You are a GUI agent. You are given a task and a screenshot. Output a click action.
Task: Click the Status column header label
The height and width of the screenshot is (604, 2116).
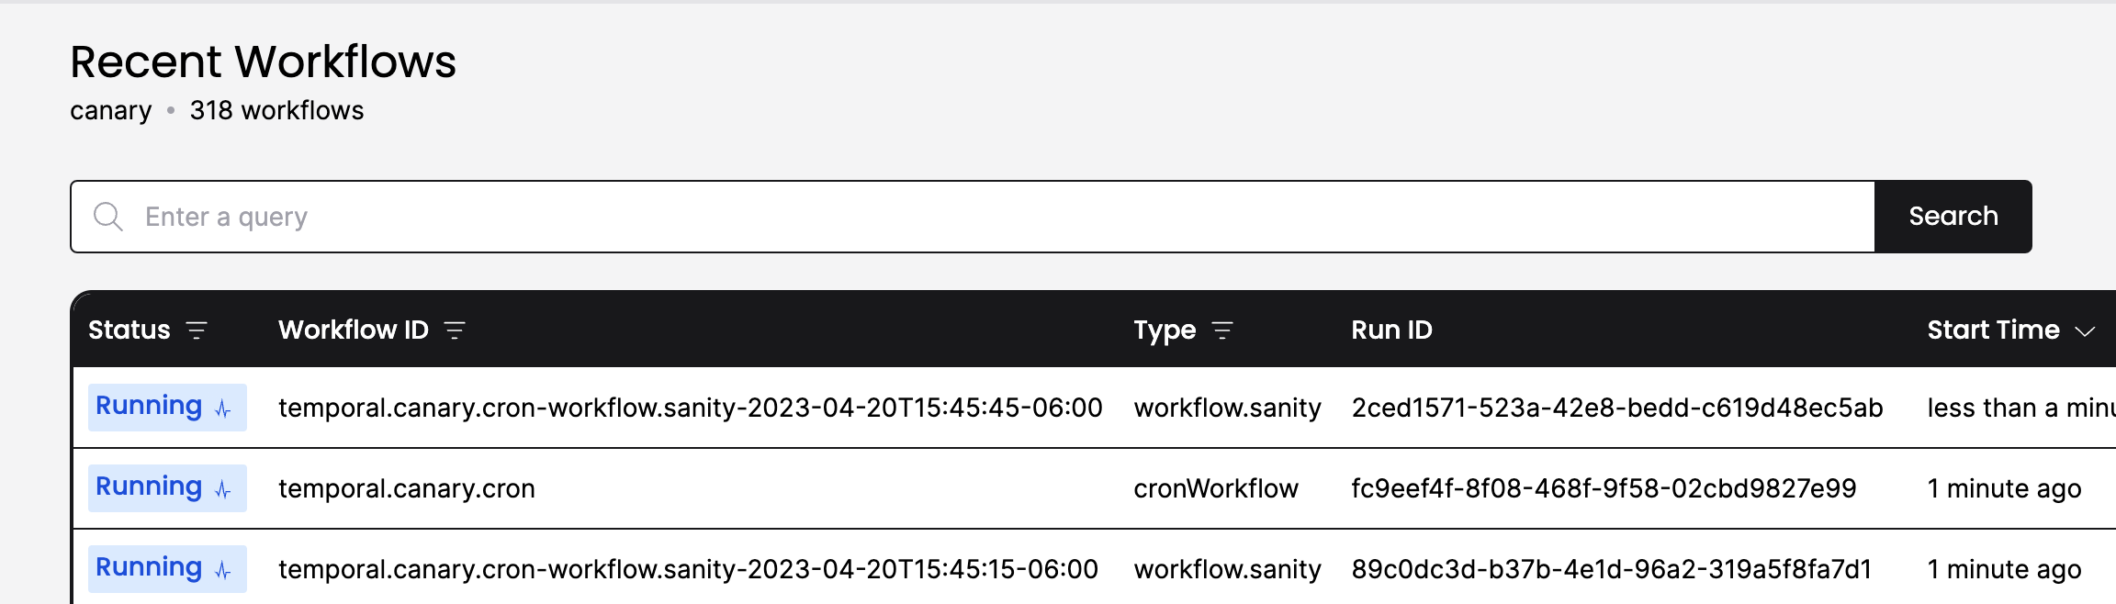coord(129,330)
